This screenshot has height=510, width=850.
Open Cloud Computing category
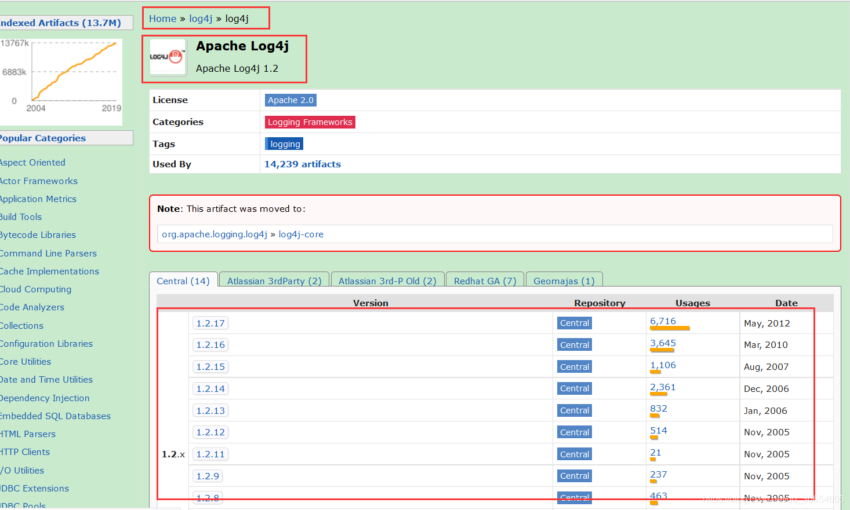tap(35, 289)
